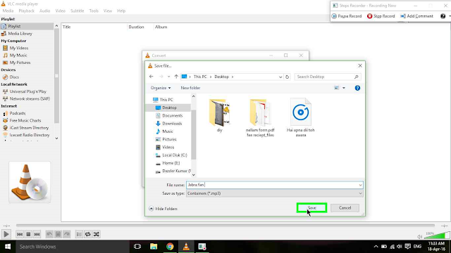Navigate back in Save dialog

pos(152,77)
